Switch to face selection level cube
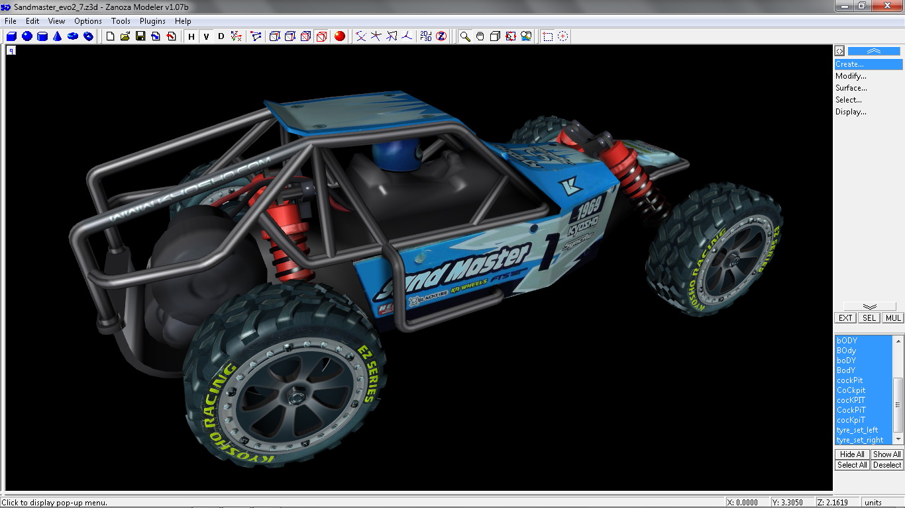 pos(305,36)
